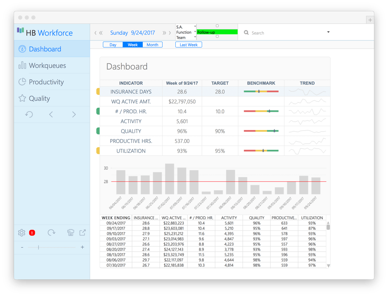
Task: Open the Team filter dropdown
Action: click(x=195, y=37)
